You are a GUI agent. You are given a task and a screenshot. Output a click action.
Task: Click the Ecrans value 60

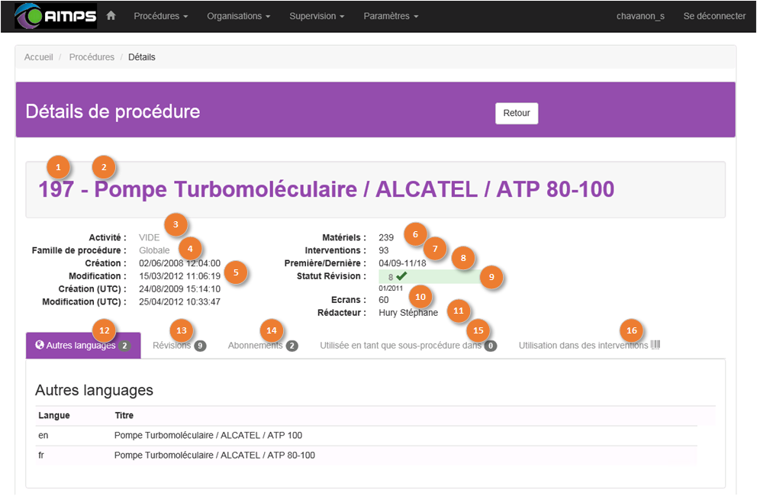point(384,300)
